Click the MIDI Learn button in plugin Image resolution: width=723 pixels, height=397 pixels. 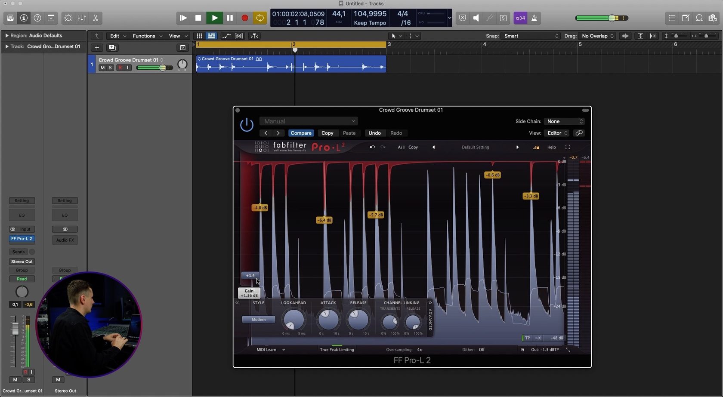(x=266, y=350)
